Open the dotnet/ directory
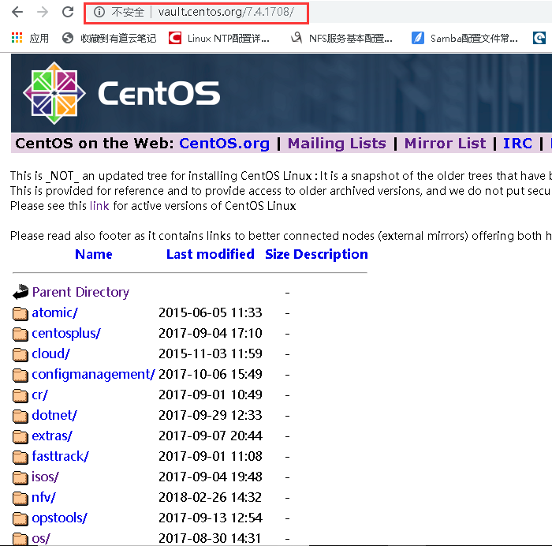The width and height of the screenshot is (552, 546). pos(54,415)
